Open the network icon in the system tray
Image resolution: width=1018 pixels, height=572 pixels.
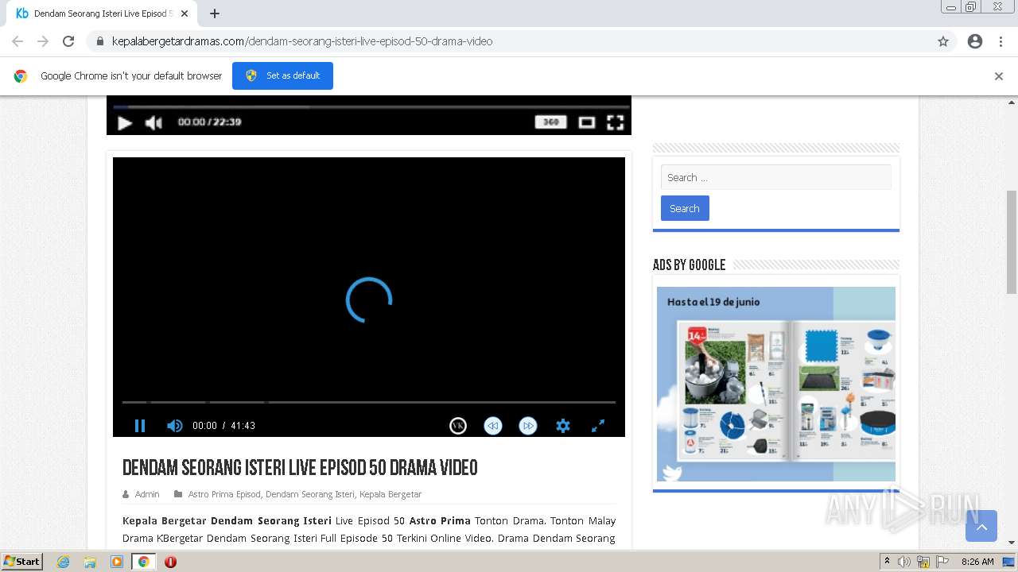pyautogui.click(x=923, y=562)
